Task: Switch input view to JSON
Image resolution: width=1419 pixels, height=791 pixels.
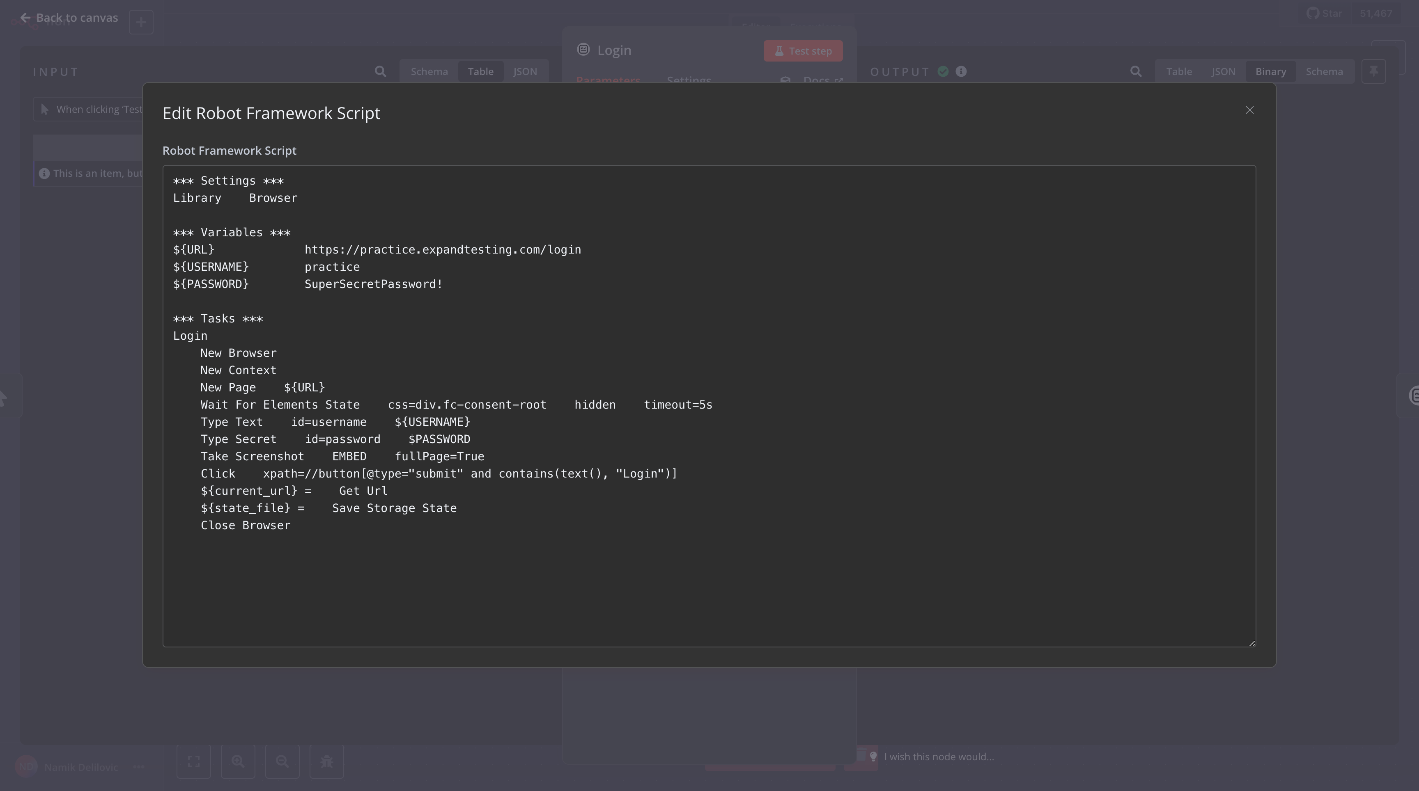Action: tap(524, 71)
